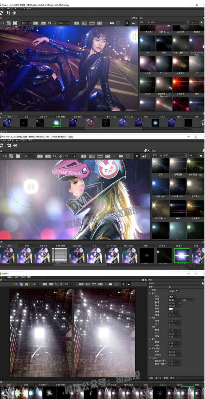Toggle the histogram display in motorcycle window
Screen dimensions: 205x399
pos(134,23)
